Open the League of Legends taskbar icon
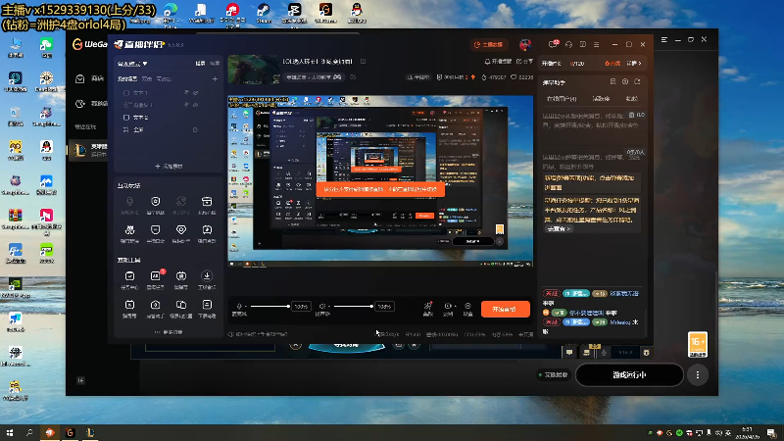The width and height of the screenshot is (784, 441). pos(90,432)
